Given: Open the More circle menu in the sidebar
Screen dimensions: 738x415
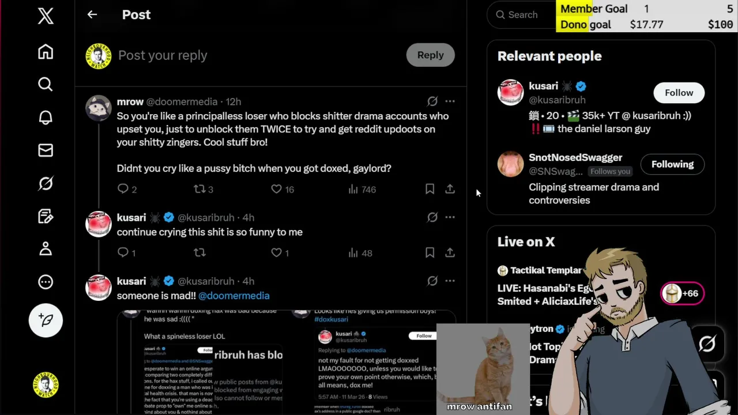Looking at the screenshot, I should point(46,282).
